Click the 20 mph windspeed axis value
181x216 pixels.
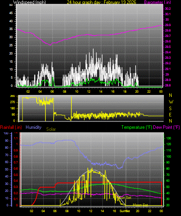click(x=11, y=53)
